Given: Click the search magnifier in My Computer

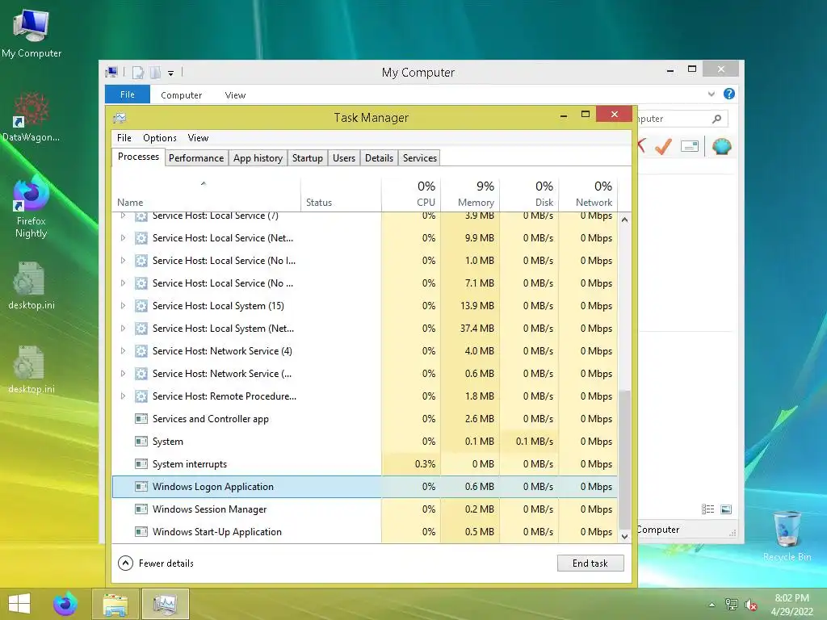Looking at the screenshot, I should (x=717, y=119).
